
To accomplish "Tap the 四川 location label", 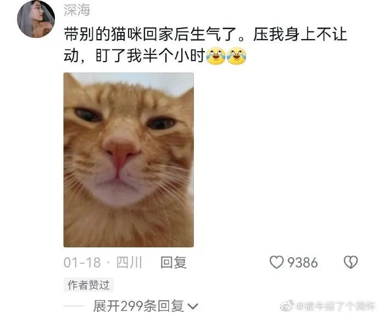I will click(129, 263).
